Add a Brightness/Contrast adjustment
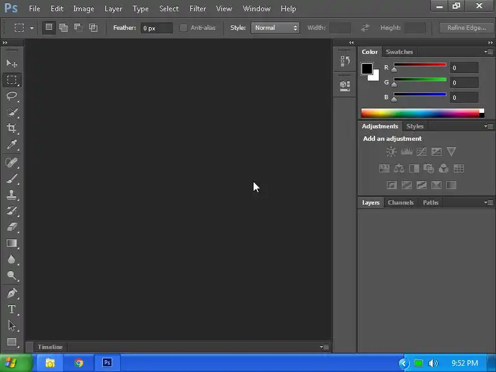Viewport: 496px width, 372px height. click(x=391, y=152)
